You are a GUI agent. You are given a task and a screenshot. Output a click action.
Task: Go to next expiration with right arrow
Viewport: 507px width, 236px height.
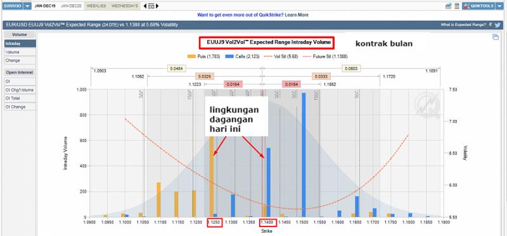(x=157, y=6)
